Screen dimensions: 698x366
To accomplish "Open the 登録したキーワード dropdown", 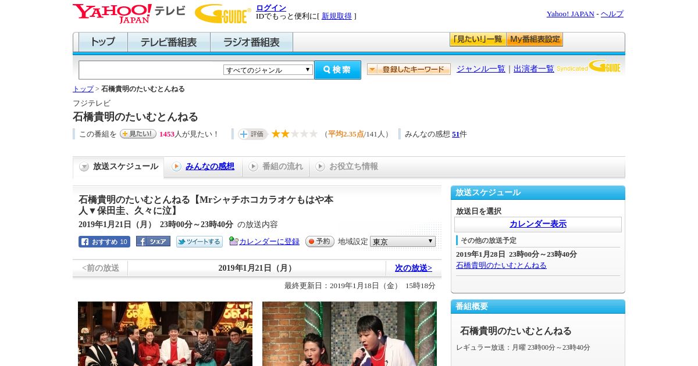I will [x=409, y=69].
